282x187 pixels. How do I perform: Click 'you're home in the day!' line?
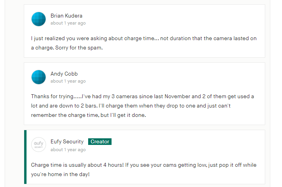(x=60, y=175)
